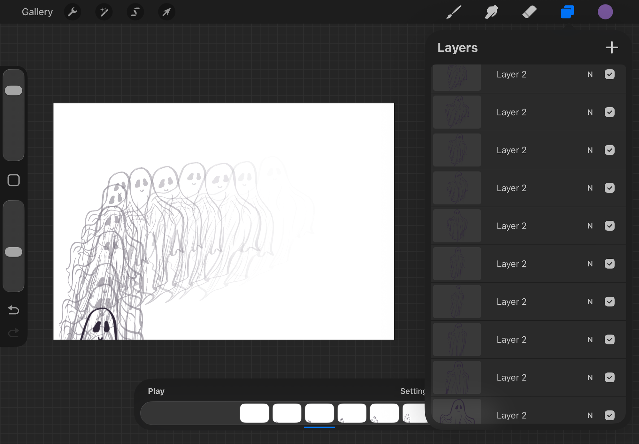The image size is (639, 444).
Task: Close the Layers panel via blue icon
Action: pyautogui.click(x=567, y=12)
